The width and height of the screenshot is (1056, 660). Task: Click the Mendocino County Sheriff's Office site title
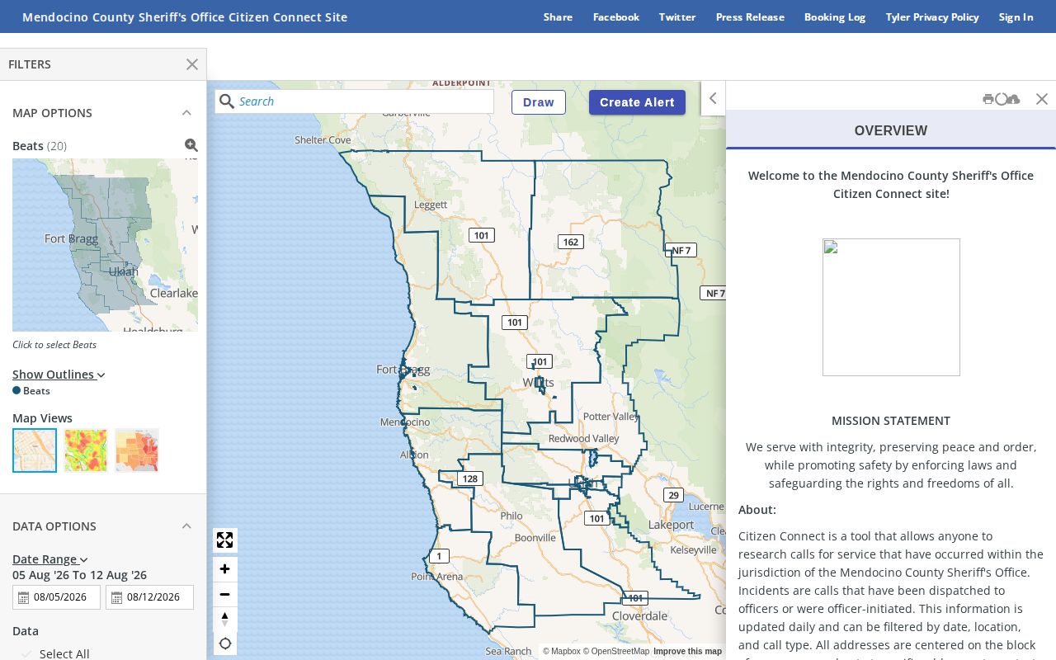point(185,16)
